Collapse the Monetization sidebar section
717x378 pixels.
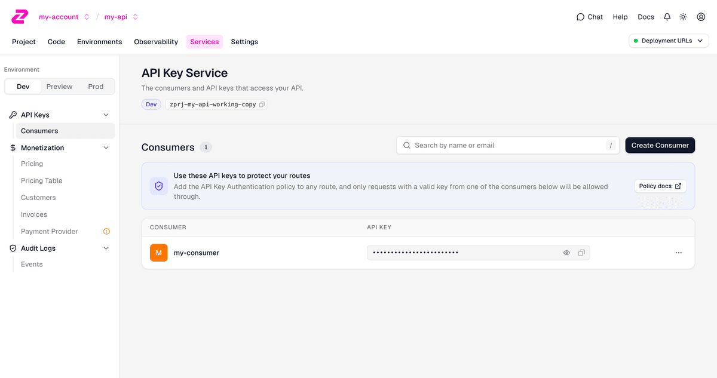(x=106, y=147)
